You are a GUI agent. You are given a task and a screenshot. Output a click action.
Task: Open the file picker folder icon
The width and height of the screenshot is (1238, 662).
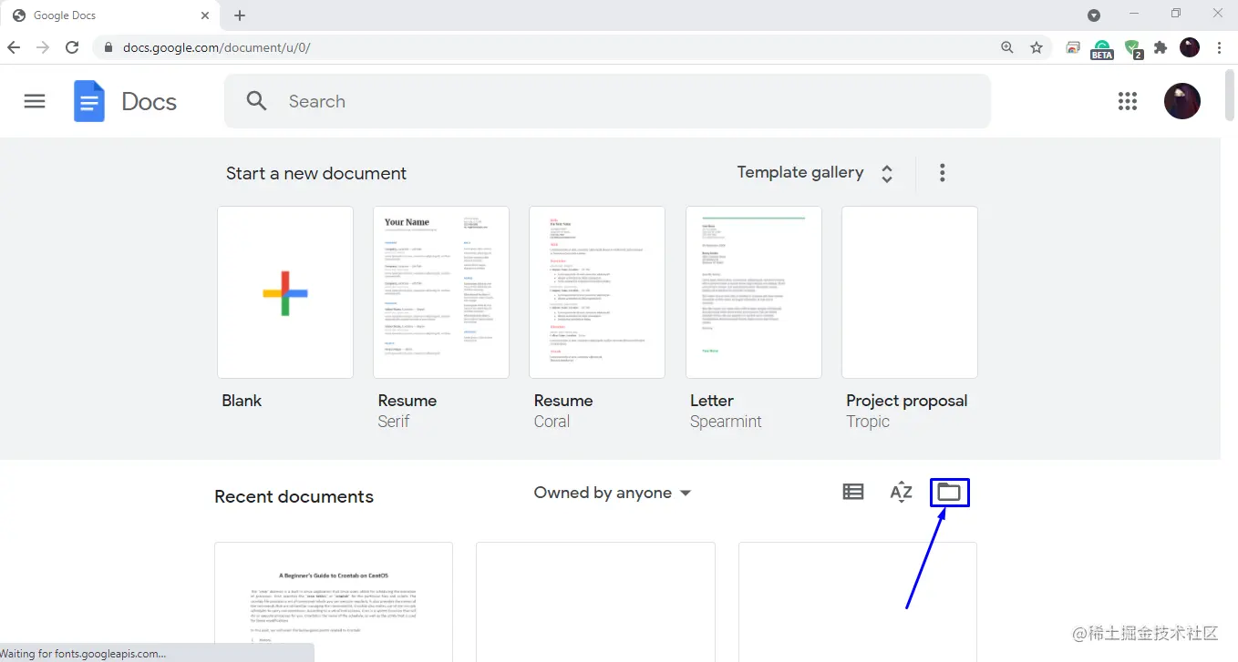(949, 493)
